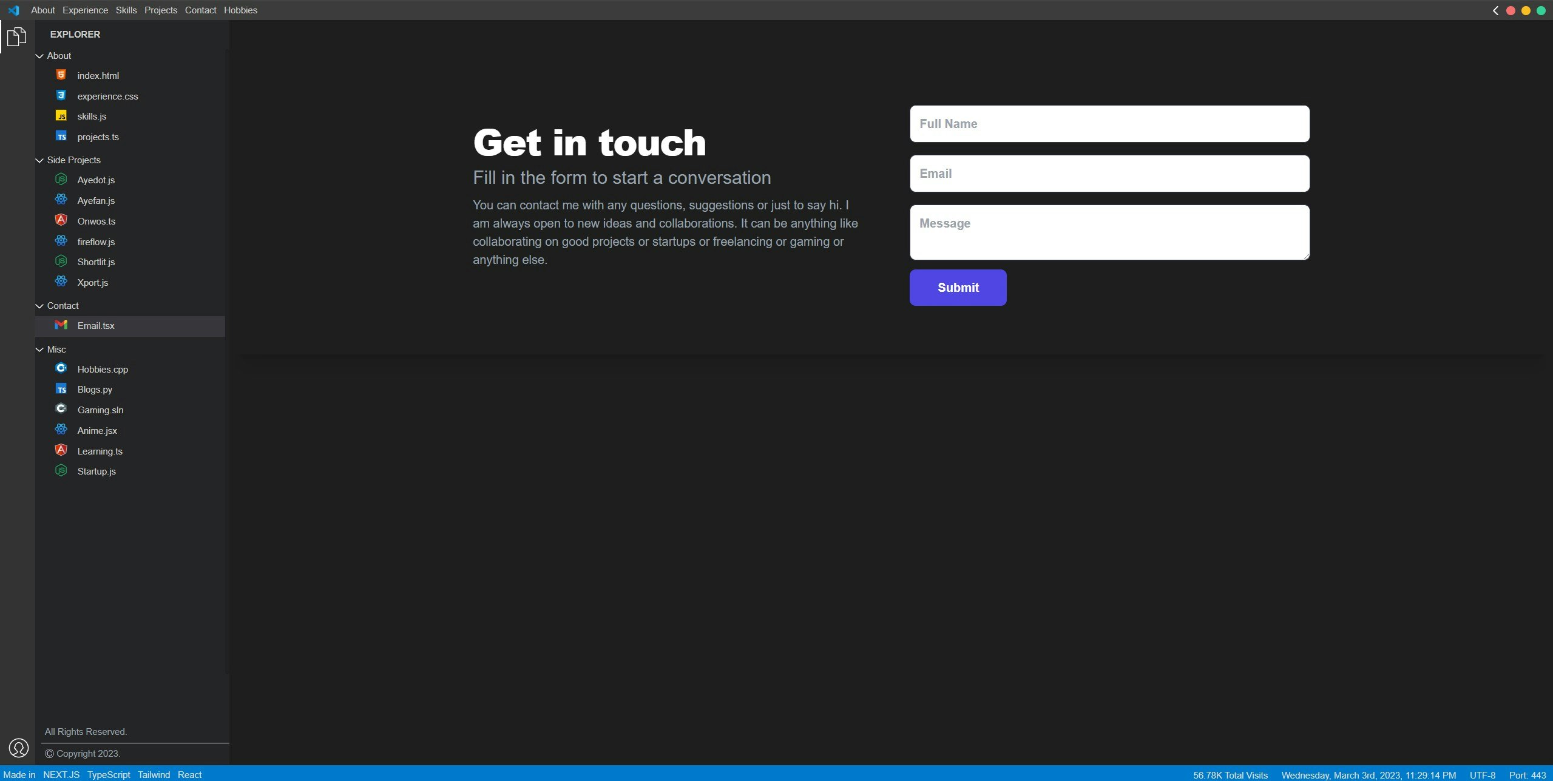The image size is (1553, 781).
Task: Open the Ayedot.js file
Action: pyautogui.click(x=130, y=180)
